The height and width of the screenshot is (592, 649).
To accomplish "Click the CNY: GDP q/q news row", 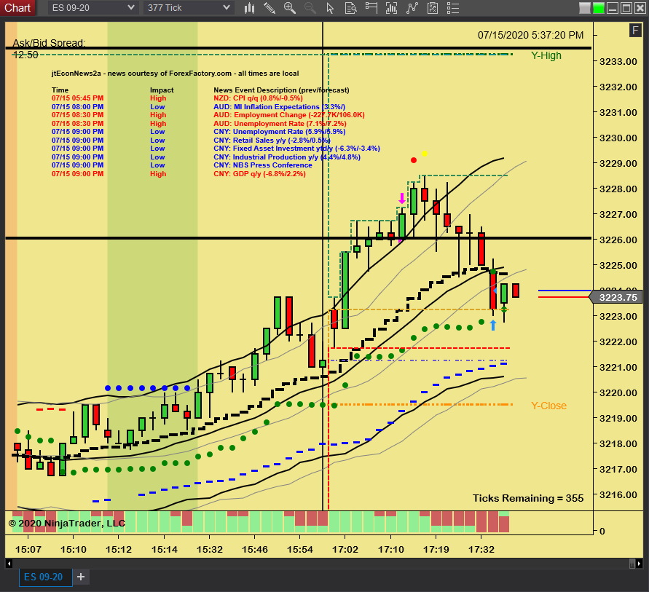I will [259, 174].
